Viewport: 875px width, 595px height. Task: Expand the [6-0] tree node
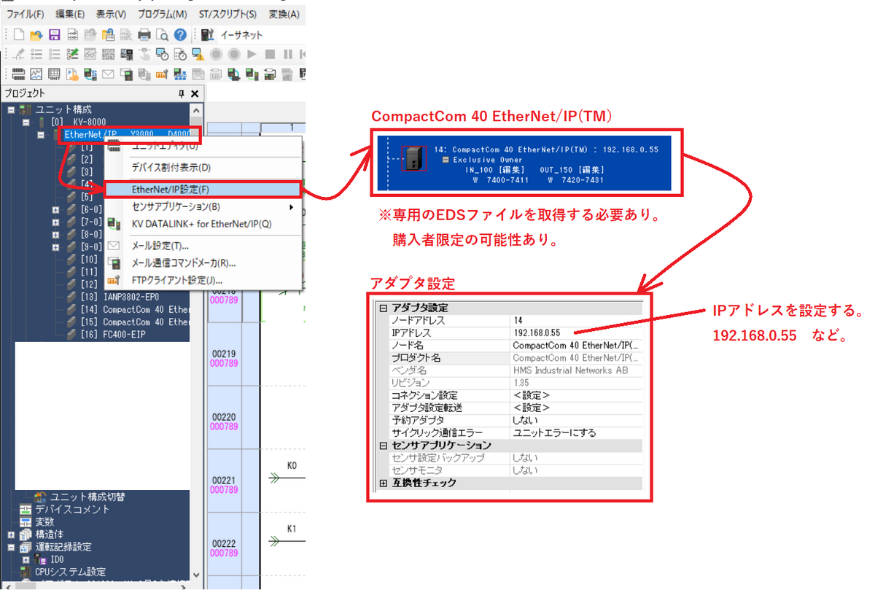pyautogui.click(x=55, y=209)
